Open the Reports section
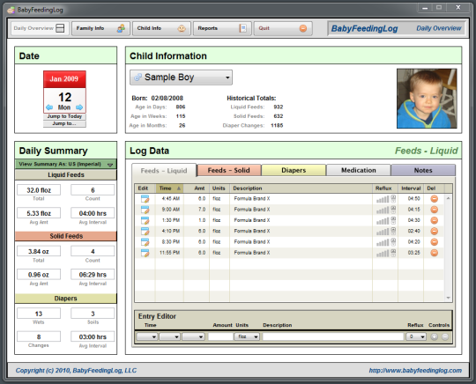The image size is (476, 384). pyautogui.click(x=222, y=28)
